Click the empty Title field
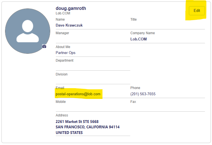 167,25
